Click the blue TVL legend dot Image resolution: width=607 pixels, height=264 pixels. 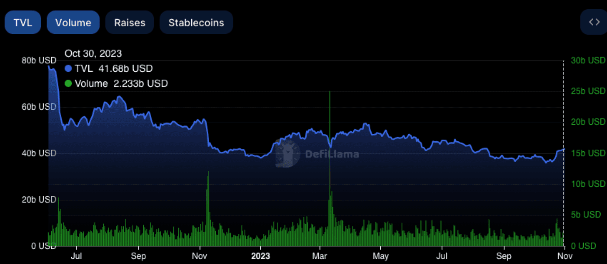(x=68, y=69)
